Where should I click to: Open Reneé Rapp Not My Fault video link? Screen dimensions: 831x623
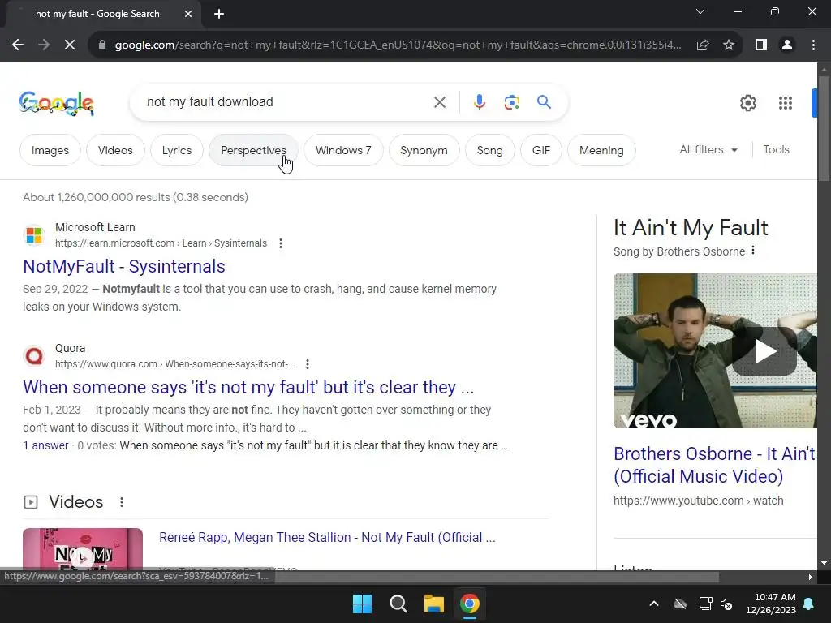tap(328, 537)
